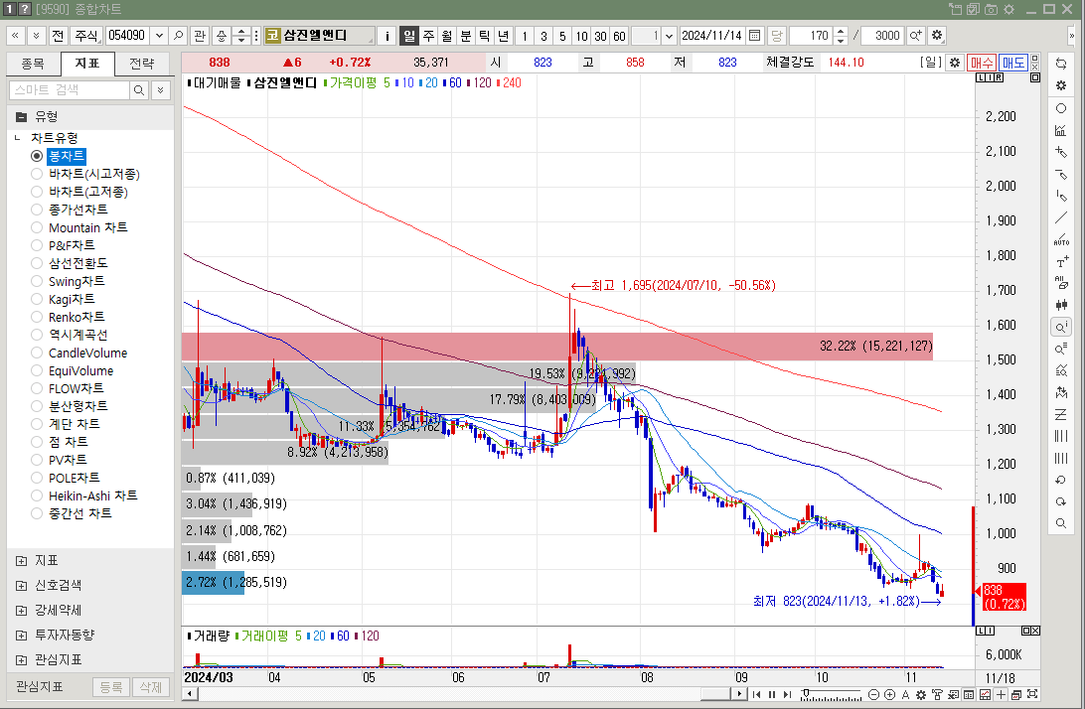Viewport: 1085px width, 709px height.
Task: Open the period number dropdown arrow
Action: tap(669, 36)
